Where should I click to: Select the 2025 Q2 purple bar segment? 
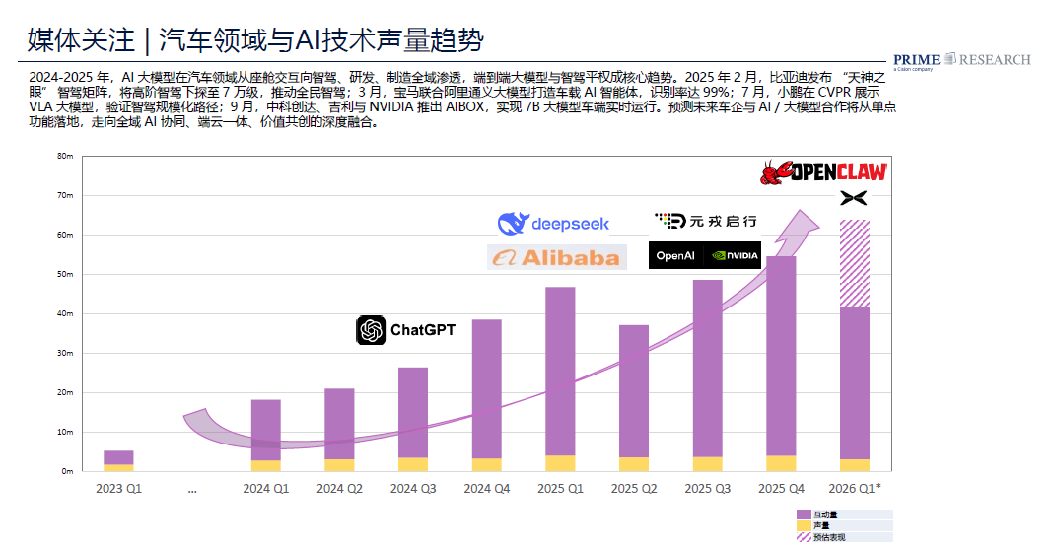634,392
